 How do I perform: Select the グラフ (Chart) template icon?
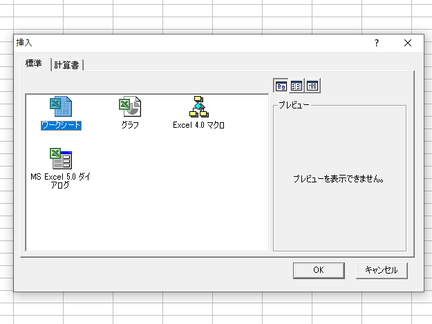[x=130, y=106]
